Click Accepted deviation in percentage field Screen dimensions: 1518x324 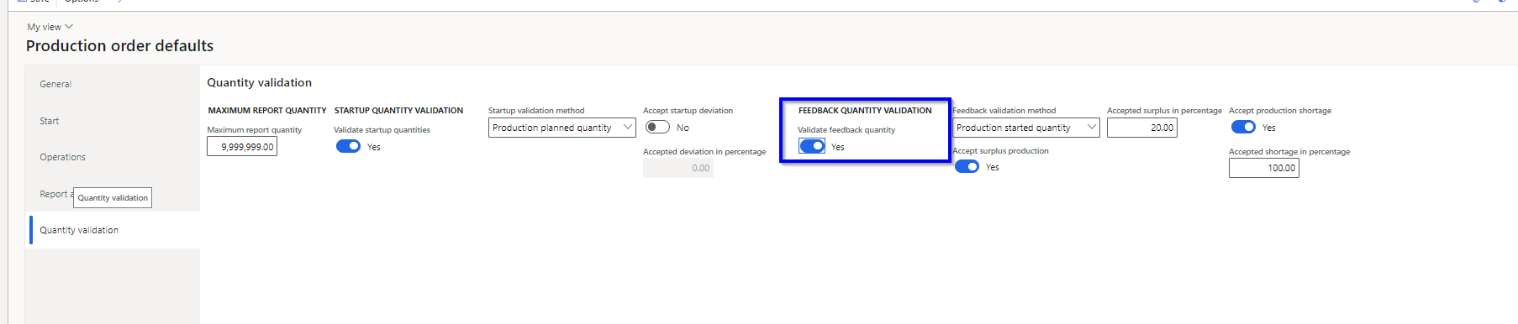coord(678,168)
